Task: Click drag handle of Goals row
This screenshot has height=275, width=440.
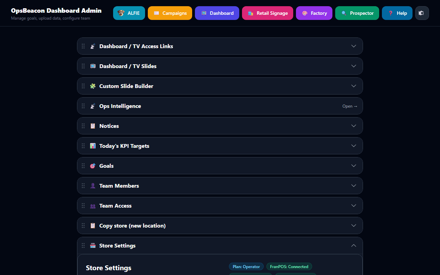Action: pyautogui.click(x=83, y=166)
